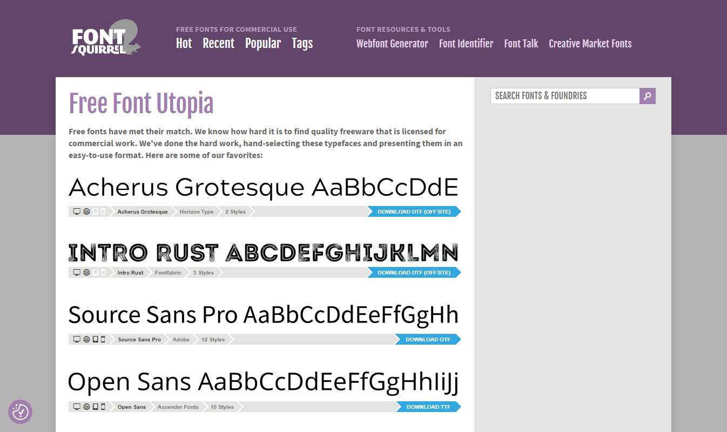Click Download TTF for Open Sans
This screenshot has height=432, width=727.
[427, 407]
